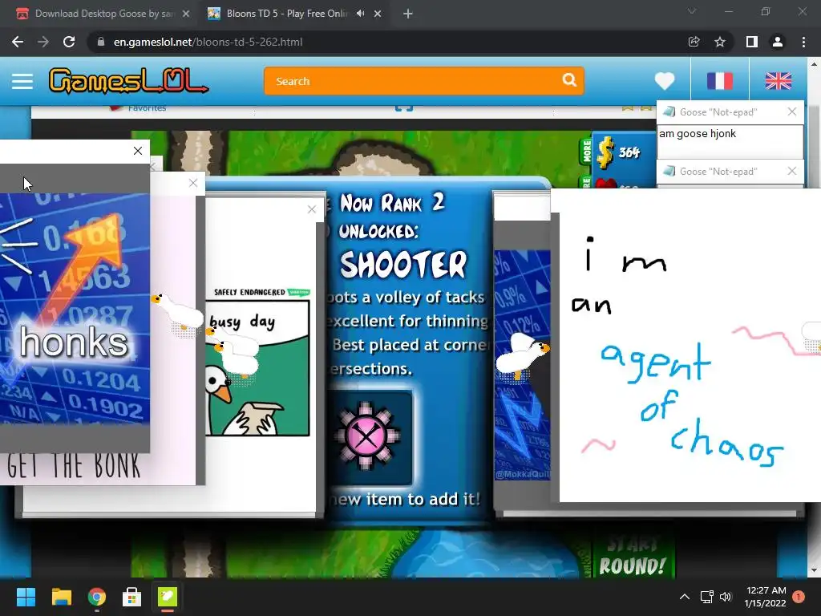Image resolution: width=821 pixels, height=616 pixels.
Task: Go back in Chrome
Action: pyautogui.click(x=18, y=42)
